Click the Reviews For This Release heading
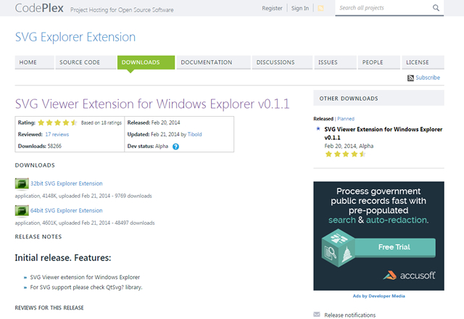The image size is (464, 319). pos(49,307)
